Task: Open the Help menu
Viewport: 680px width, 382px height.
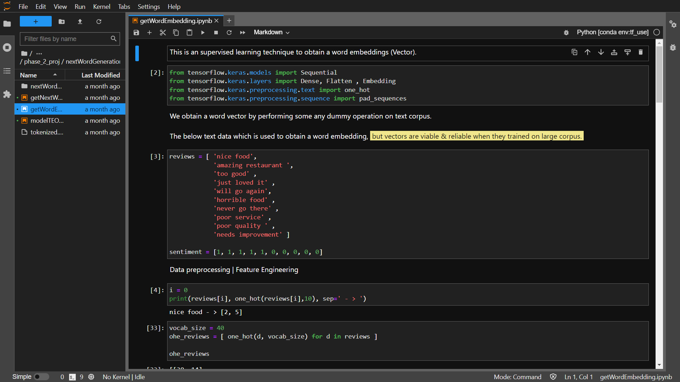Action: [x=174, y=6]
